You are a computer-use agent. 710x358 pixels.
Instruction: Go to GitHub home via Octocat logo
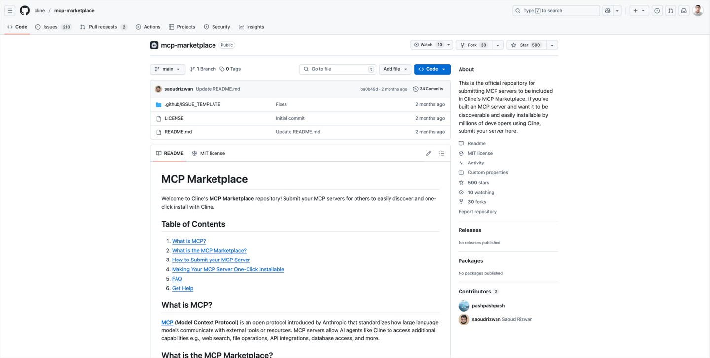25,10
